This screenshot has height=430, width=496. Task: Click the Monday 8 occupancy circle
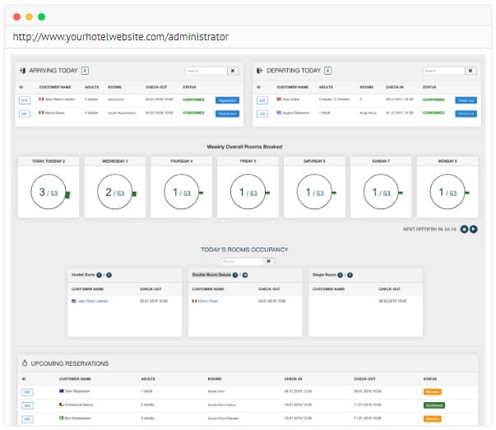point(447,192)
